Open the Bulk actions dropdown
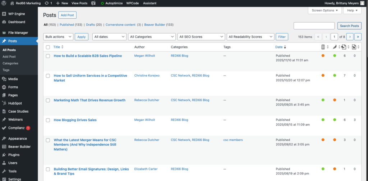Screen dimensions: 368x181 (58, 37)
